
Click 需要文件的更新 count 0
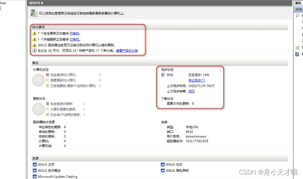tap(193, 104)
